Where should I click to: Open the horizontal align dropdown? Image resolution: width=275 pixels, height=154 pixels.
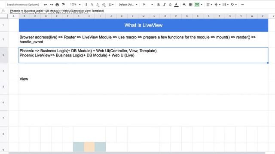click(209, 5)
